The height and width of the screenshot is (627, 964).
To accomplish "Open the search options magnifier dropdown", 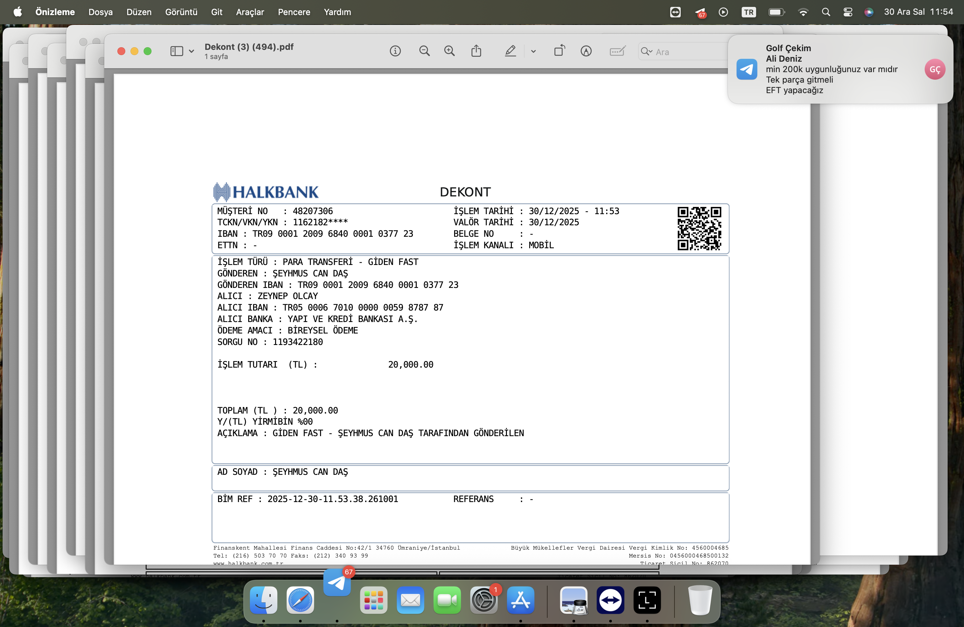I will pyautogui.click(x=647, y=51).
